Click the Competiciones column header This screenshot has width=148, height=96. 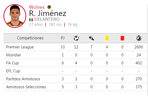(x=30, y=38)
